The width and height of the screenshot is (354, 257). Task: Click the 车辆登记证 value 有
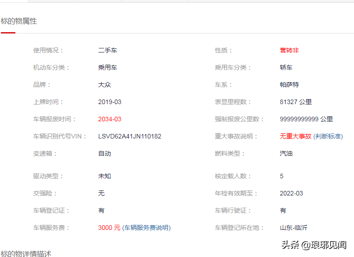[101, 210]
